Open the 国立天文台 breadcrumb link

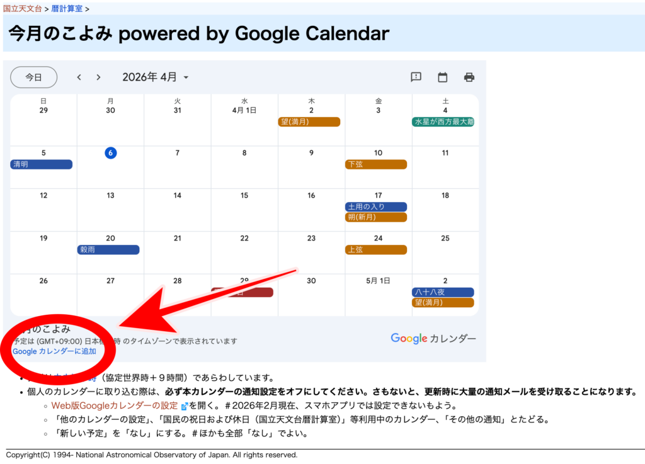(x=21, y=9)
